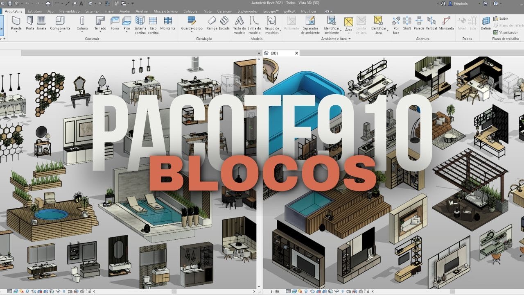Open the Help question mark icon
Viewport: 524px width, 295px height.
[495, 4]
